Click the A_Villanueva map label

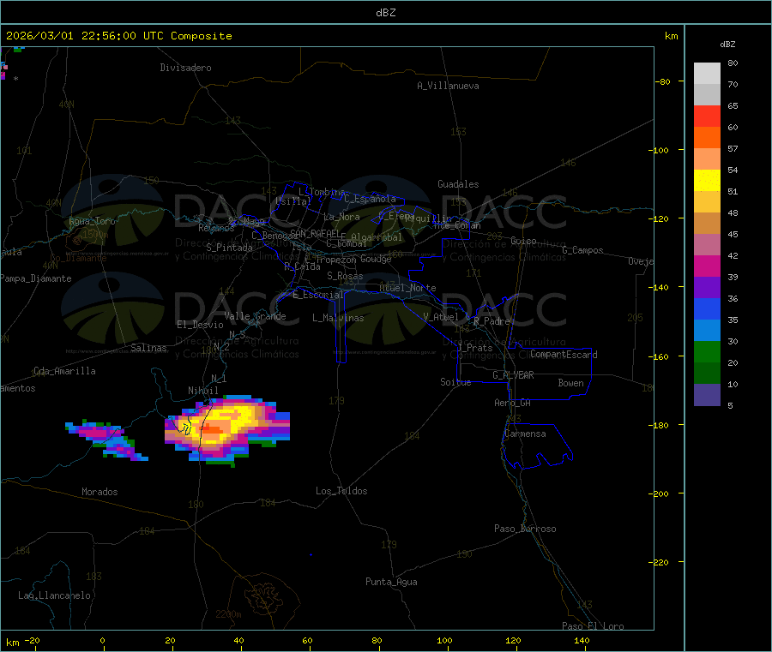pos(448,86)
